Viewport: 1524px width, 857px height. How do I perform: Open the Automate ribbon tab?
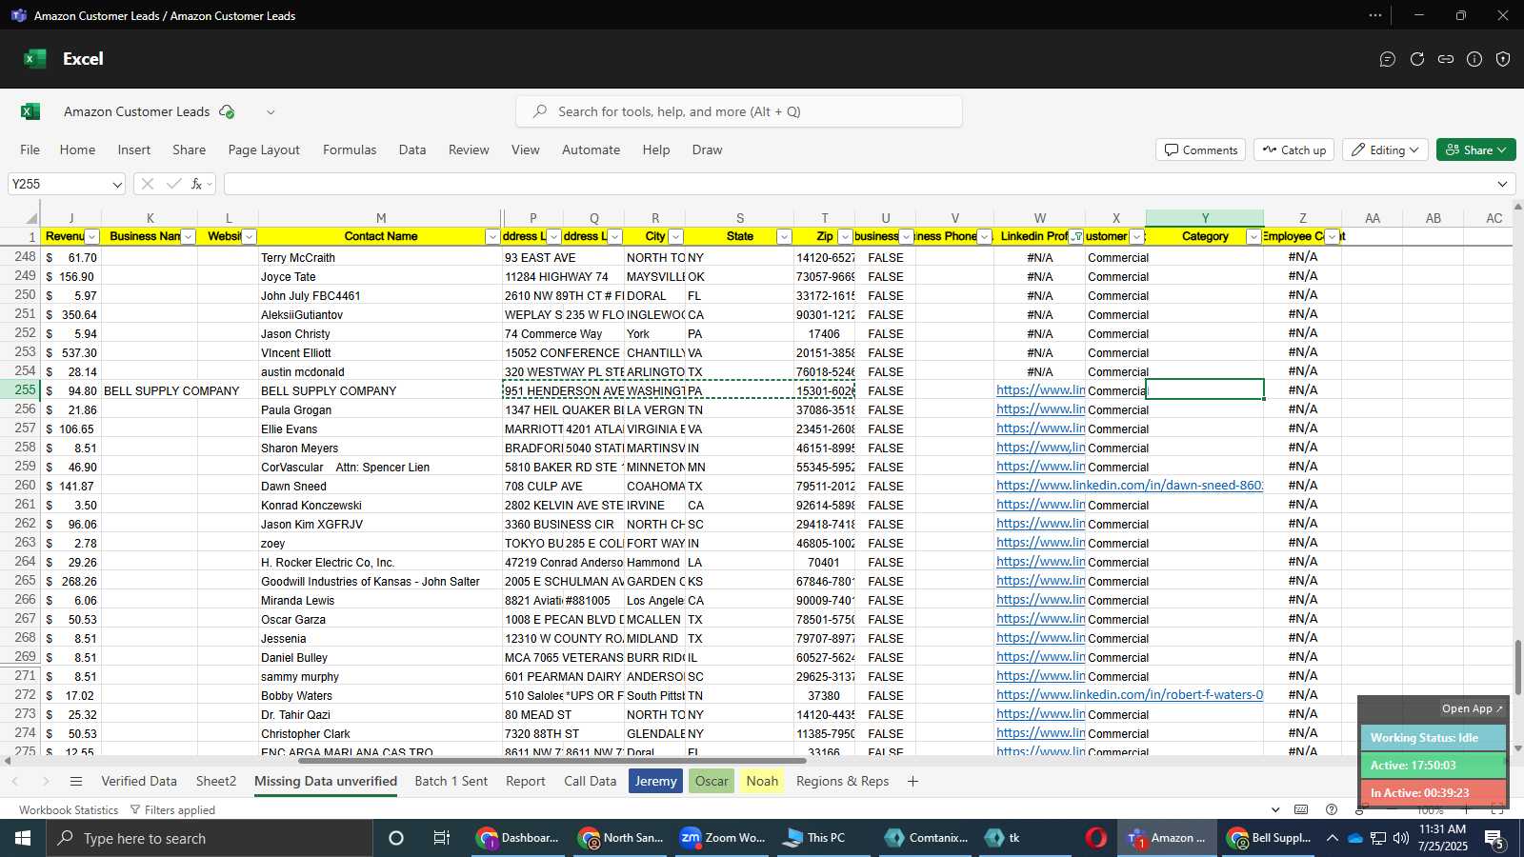pyautogui.click(x=591, y=149)
